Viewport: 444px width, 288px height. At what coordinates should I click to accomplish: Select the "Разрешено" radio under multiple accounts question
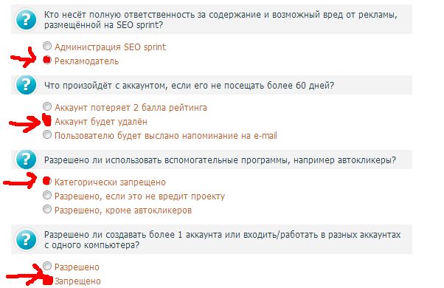(x=47, y=266)
